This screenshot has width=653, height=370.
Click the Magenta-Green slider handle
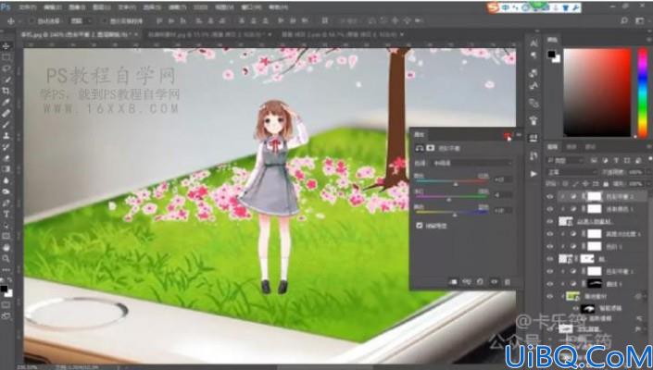(449, 200)
